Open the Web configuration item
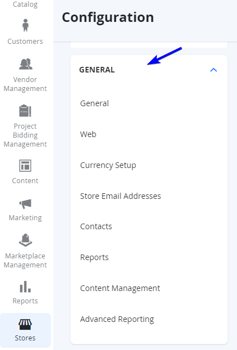This screenshot has width=237, height=350. click(88, 134)
